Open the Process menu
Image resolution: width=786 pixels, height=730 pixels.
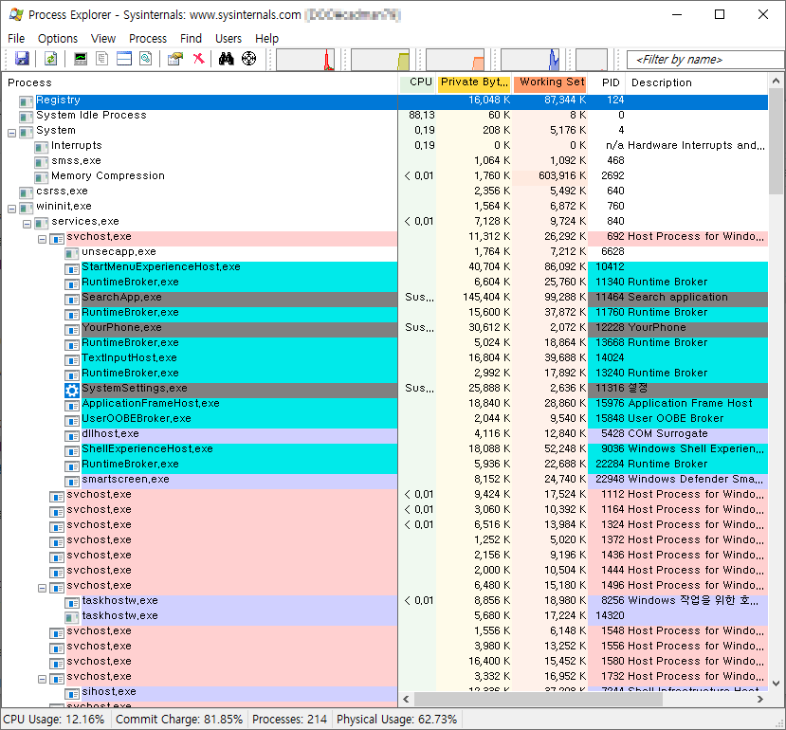(x=148, y=39)
